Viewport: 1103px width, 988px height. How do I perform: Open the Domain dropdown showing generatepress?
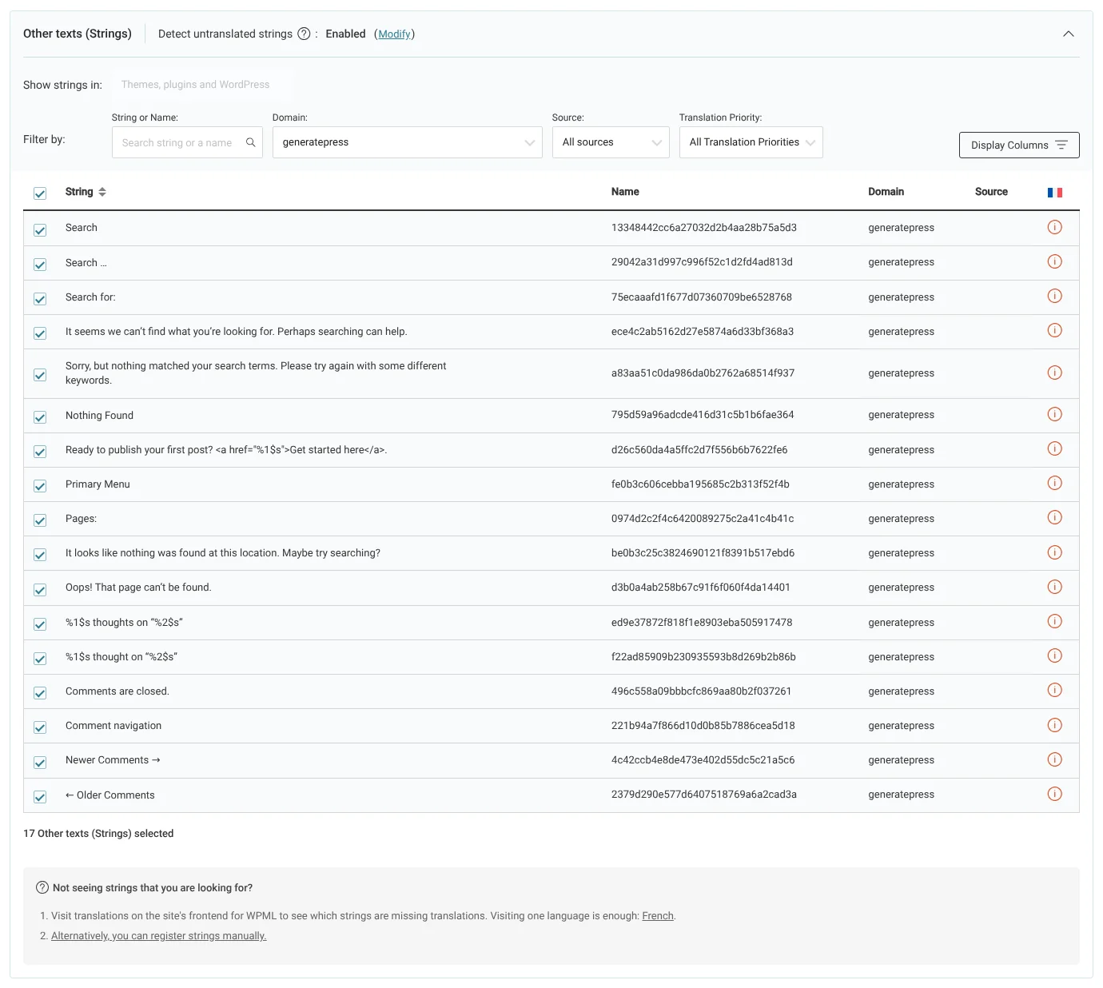click(407, 142)
